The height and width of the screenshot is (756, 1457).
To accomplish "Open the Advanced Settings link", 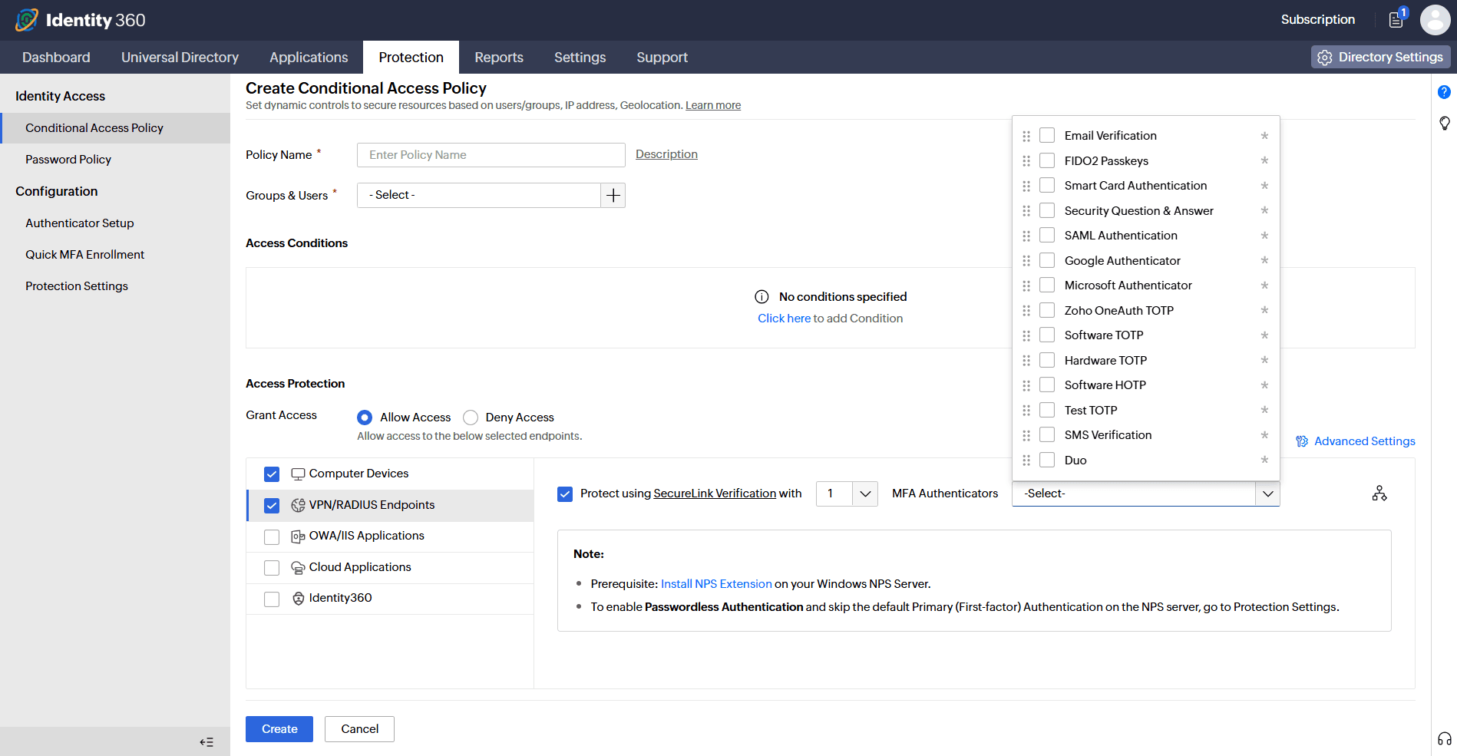I will coord(1356,441).
